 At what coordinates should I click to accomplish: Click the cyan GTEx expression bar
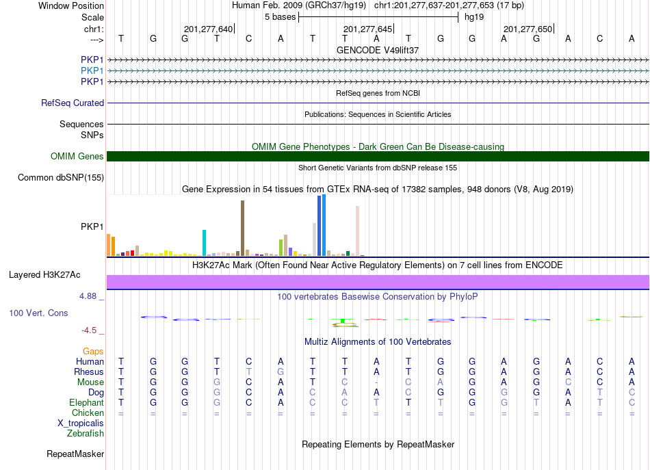[x=204, y=243]
